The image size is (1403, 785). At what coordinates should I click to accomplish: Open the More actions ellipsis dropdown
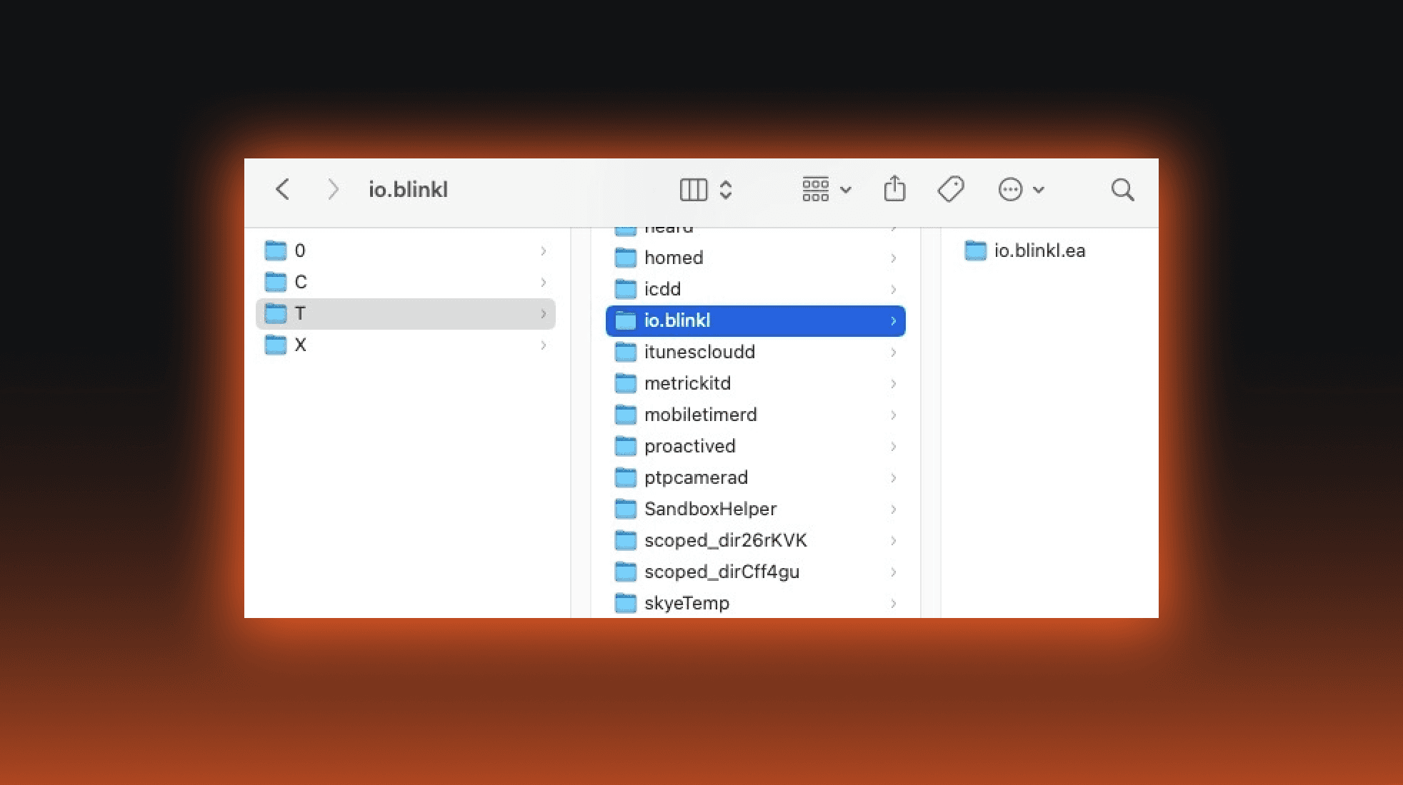pos(1011,189)
